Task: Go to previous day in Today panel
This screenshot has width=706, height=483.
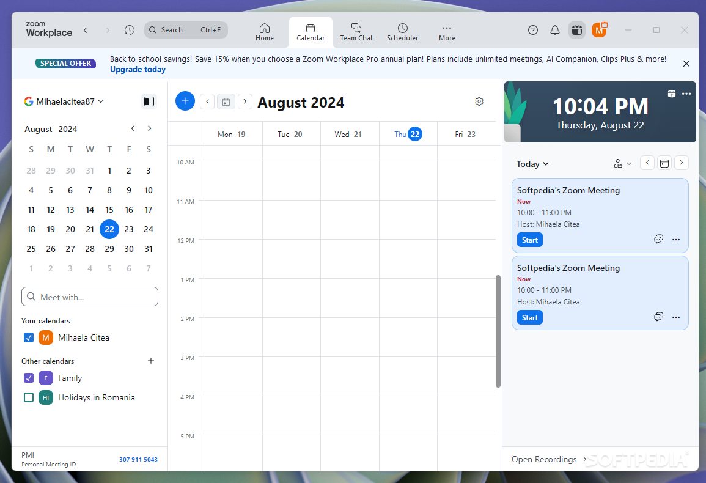Action: pyautogui.click(x=647, y=163)
